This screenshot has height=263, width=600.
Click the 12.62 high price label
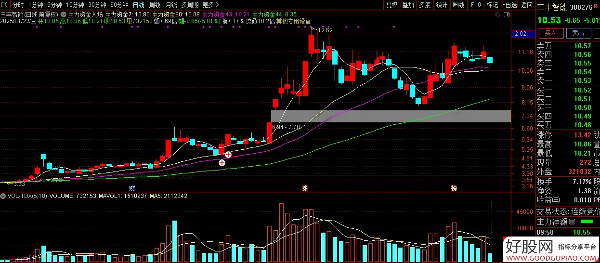[325, 30]
